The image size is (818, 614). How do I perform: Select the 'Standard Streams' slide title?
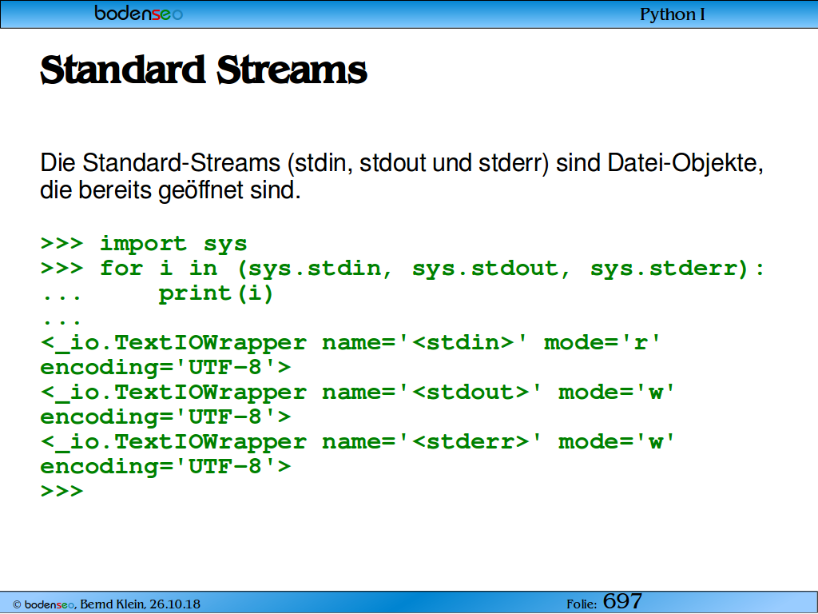pyautogui.click(x=204, y=70)
